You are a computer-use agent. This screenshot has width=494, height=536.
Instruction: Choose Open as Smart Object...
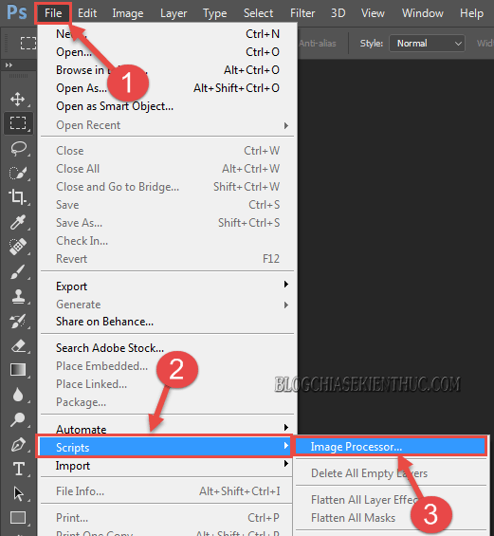point(168,106)
